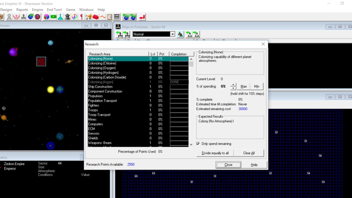This screenshot has height=198, width=352.
Task: Click the Clear All button
Action: pos(249,153)
